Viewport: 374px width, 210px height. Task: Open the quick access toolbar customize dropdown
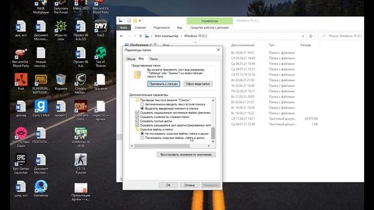140,20
